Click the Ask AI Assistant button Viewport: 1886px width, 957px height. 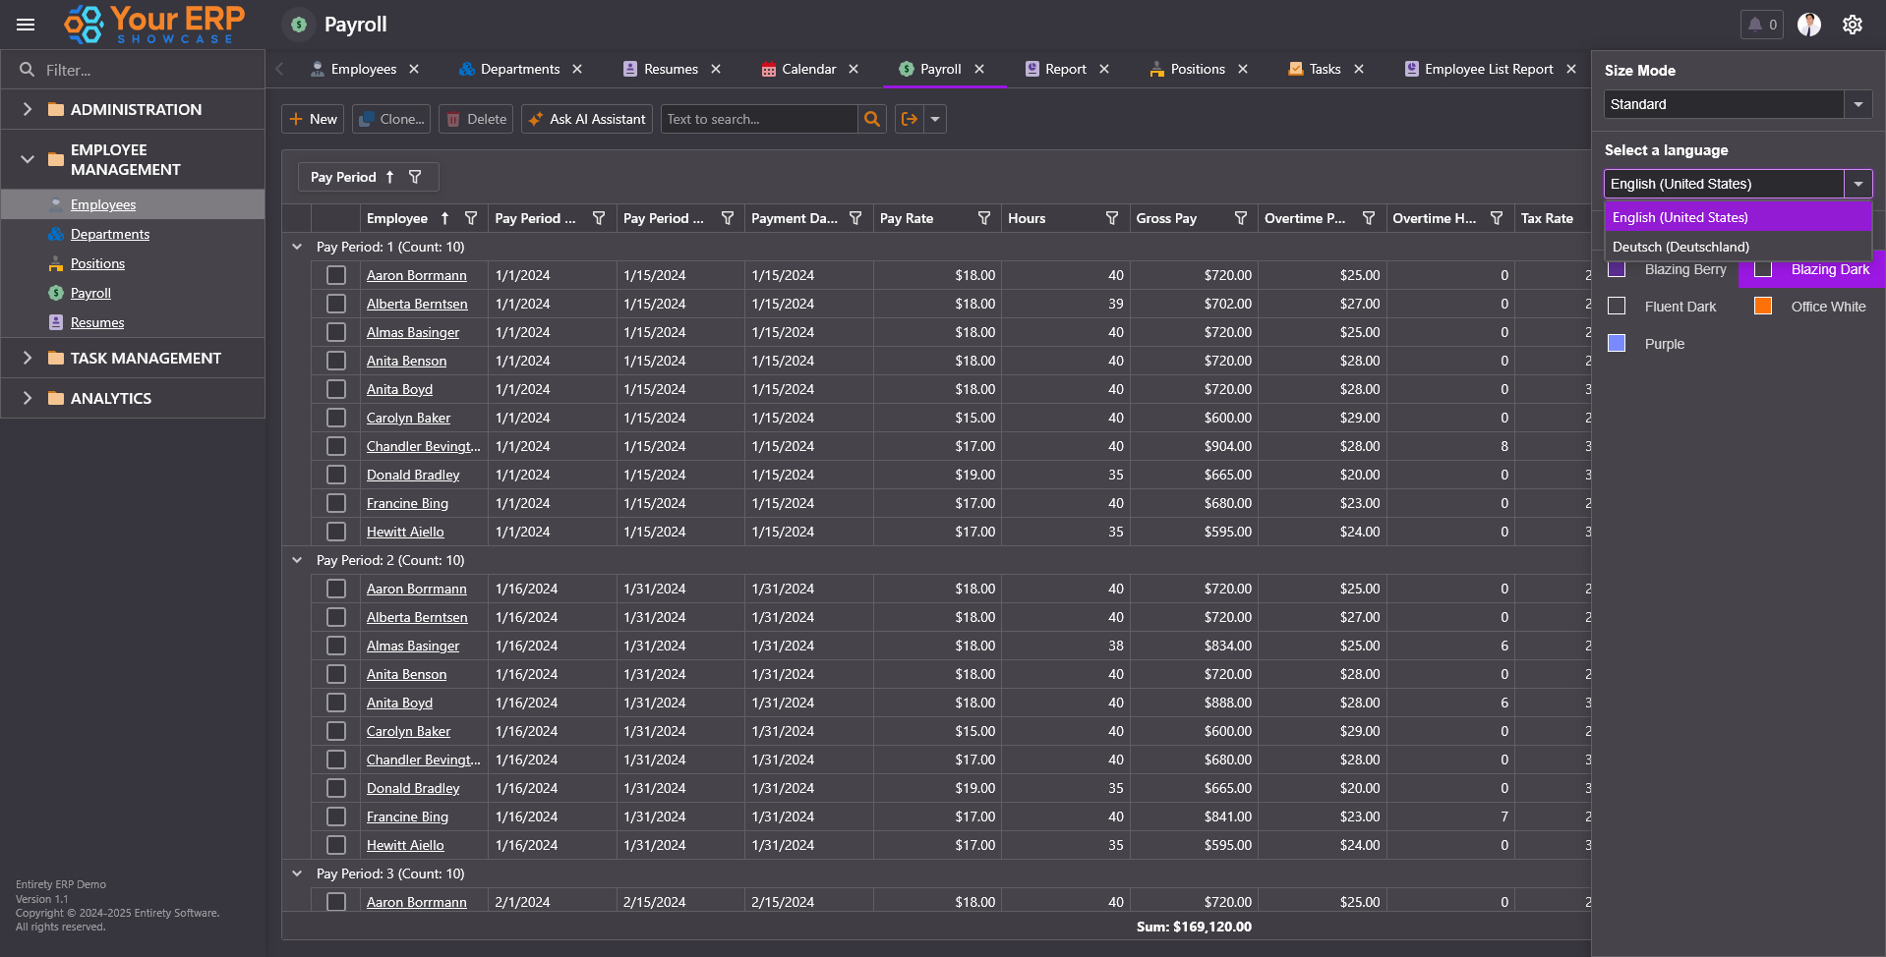click(587, 119)
